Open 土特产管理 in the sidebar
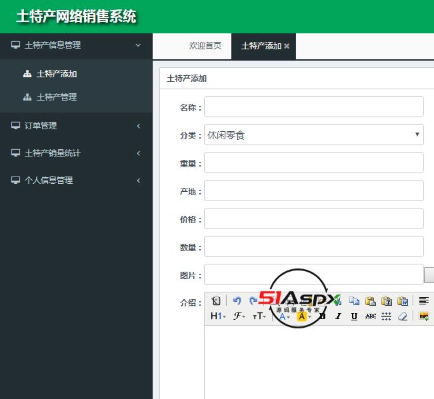This screenshot has height=399, width=434. coord(57,97)
